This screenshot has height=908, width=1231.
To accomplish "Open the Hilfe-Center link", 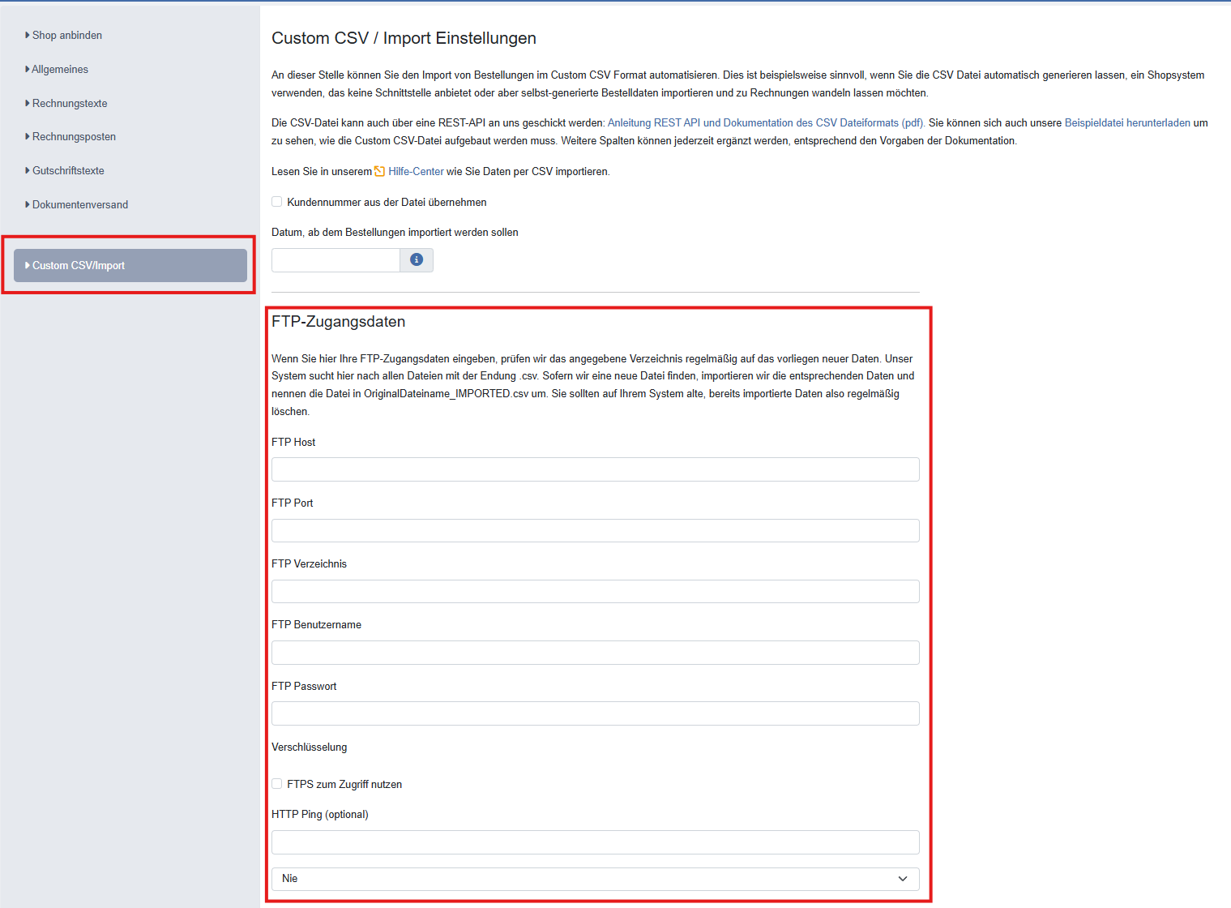I will point(416,172).
